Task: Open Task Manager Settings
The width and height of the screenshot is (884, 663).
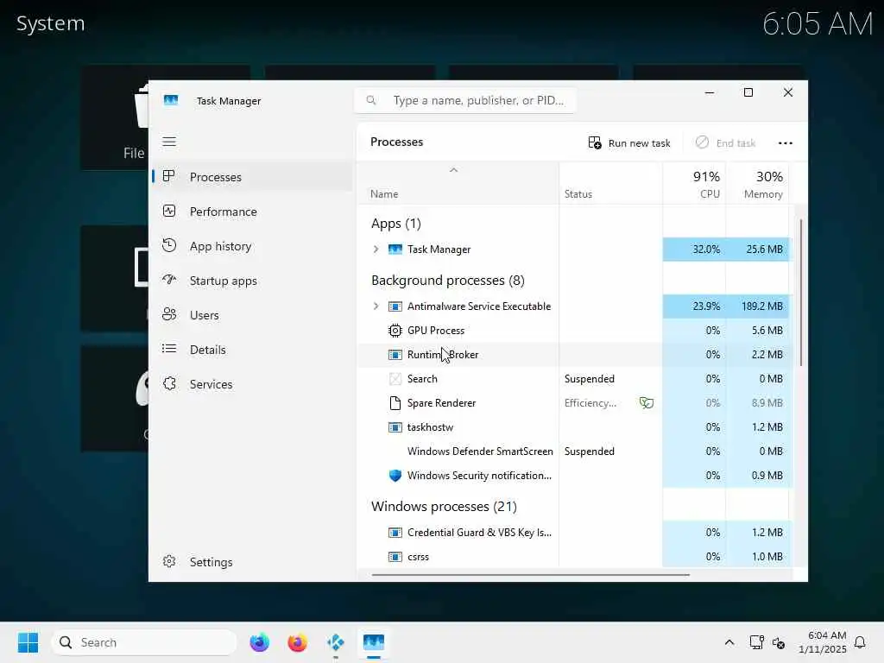Action: click(x=252, y=562)
